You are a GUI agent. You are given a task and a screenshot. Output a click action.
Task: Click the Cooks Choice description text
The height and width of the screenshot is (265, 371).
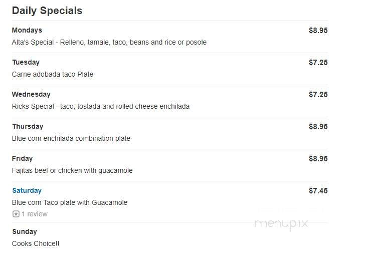[36, 244]
